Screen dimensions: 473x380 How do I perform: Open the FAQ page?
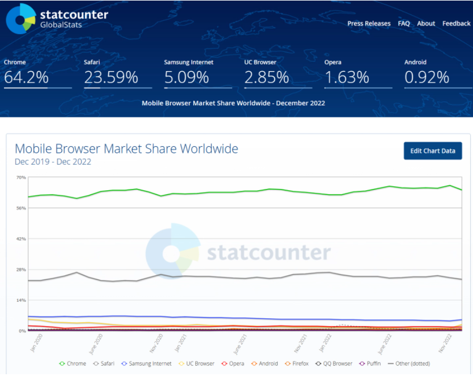point(404,24)
